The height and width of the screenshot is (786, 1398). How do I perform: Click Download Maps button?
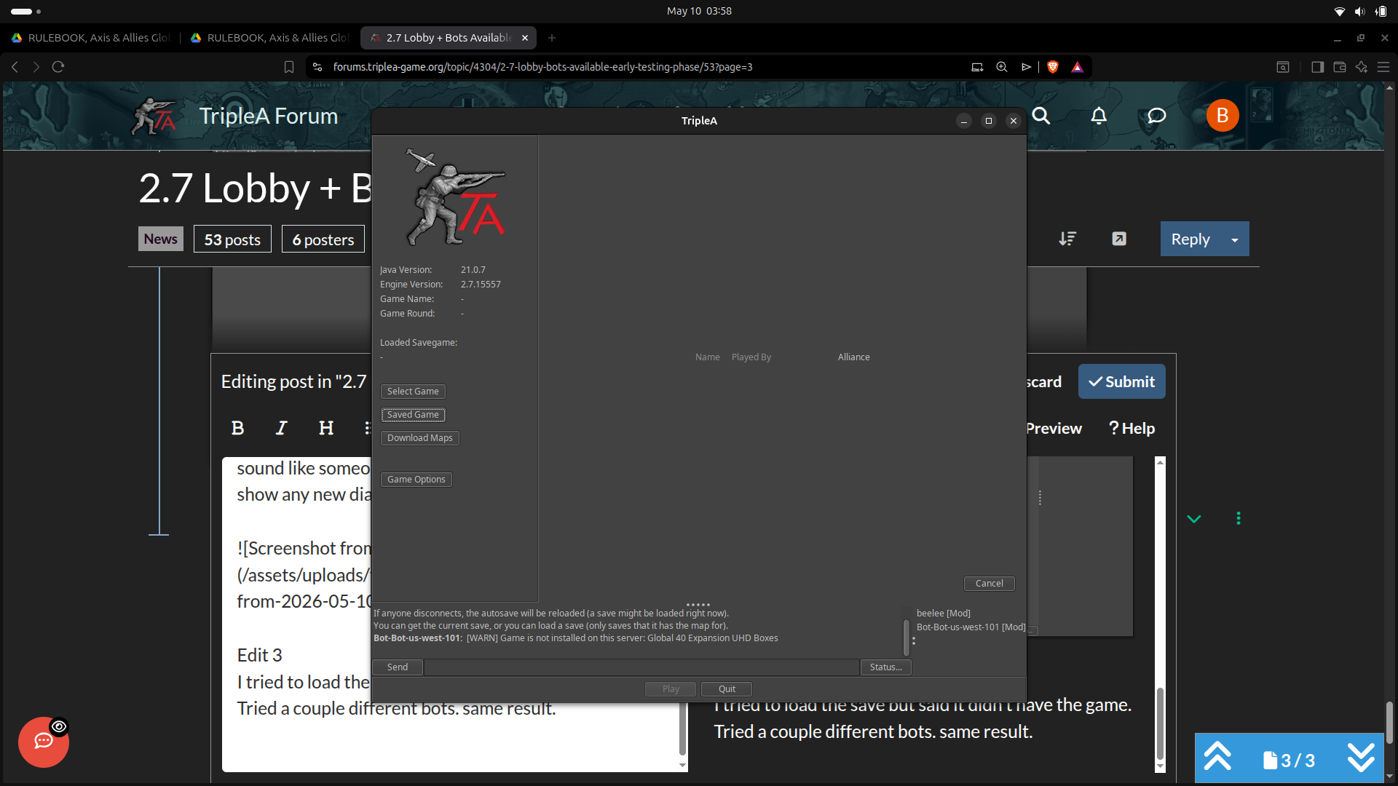[420, 438]
